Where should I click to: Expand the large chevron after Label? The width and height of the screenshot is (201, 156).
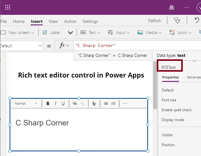pyautogui.click(x=71, y=32)
